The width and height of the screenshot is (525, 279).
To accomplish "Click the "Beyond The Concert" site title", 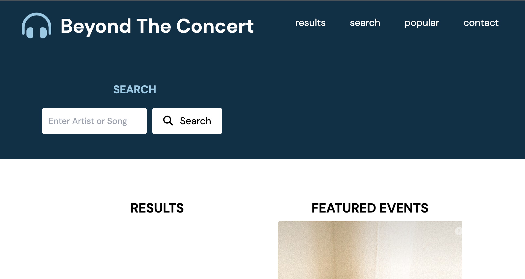I will (x=157, y=26).
